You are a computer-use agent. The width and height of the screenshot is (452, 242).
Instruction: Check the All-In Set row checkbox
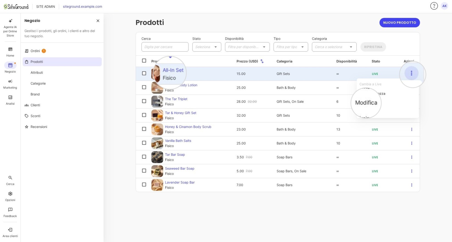click(144, 73)
